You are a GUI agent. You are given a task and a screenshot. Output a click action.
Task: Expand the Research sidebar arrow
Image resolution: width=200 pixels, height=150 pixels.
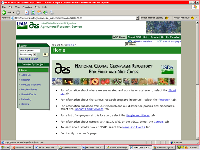(x=19, y=80)
